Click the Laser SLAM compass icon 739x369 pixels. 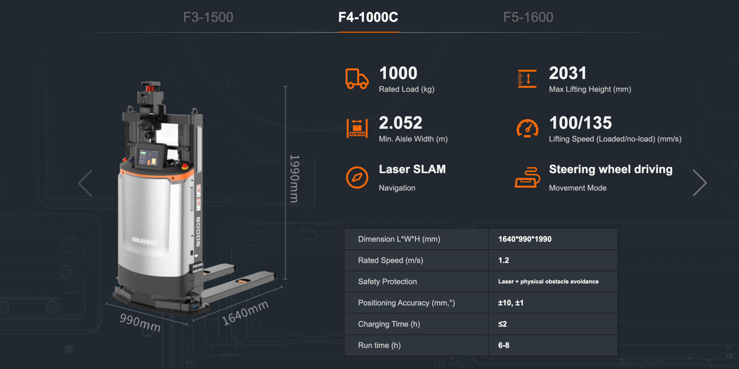click(x=357, y=178)
